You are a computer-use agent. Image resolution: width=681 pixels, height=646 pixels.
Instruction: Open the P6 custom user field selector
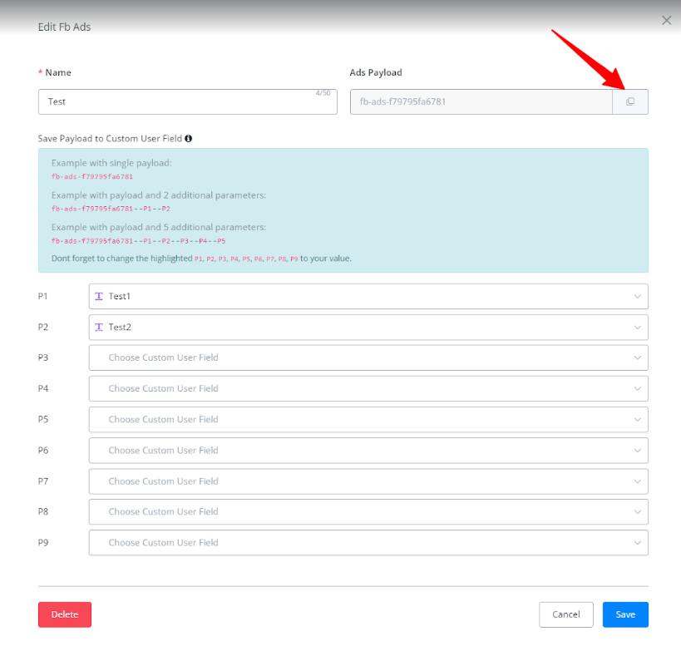pos(368,451)
